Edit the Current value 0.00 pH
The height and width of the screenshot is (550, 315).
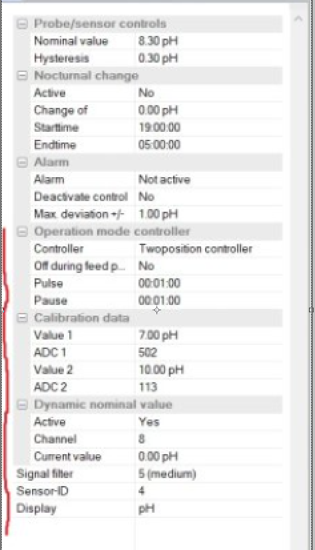click(209, 456)
